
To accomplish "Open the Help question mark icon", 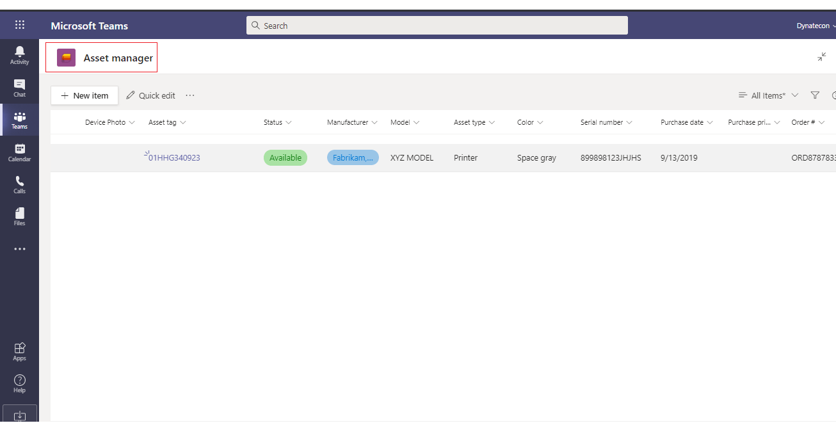I will 19,383.
